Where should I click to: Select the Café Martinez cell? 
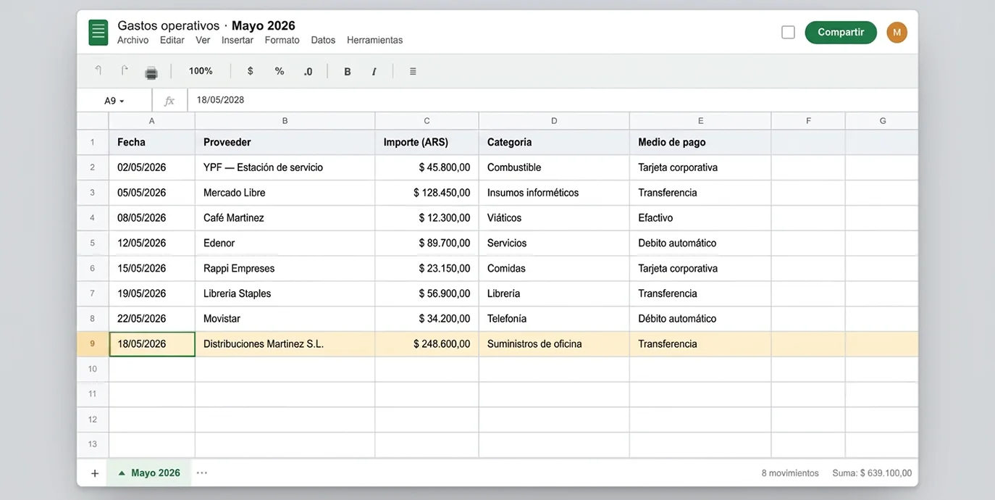pos(285,218)
